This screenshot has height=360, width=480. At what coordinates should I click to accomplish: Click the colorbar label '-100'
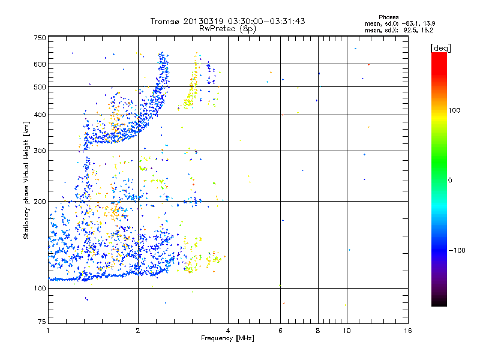point(457,250)
